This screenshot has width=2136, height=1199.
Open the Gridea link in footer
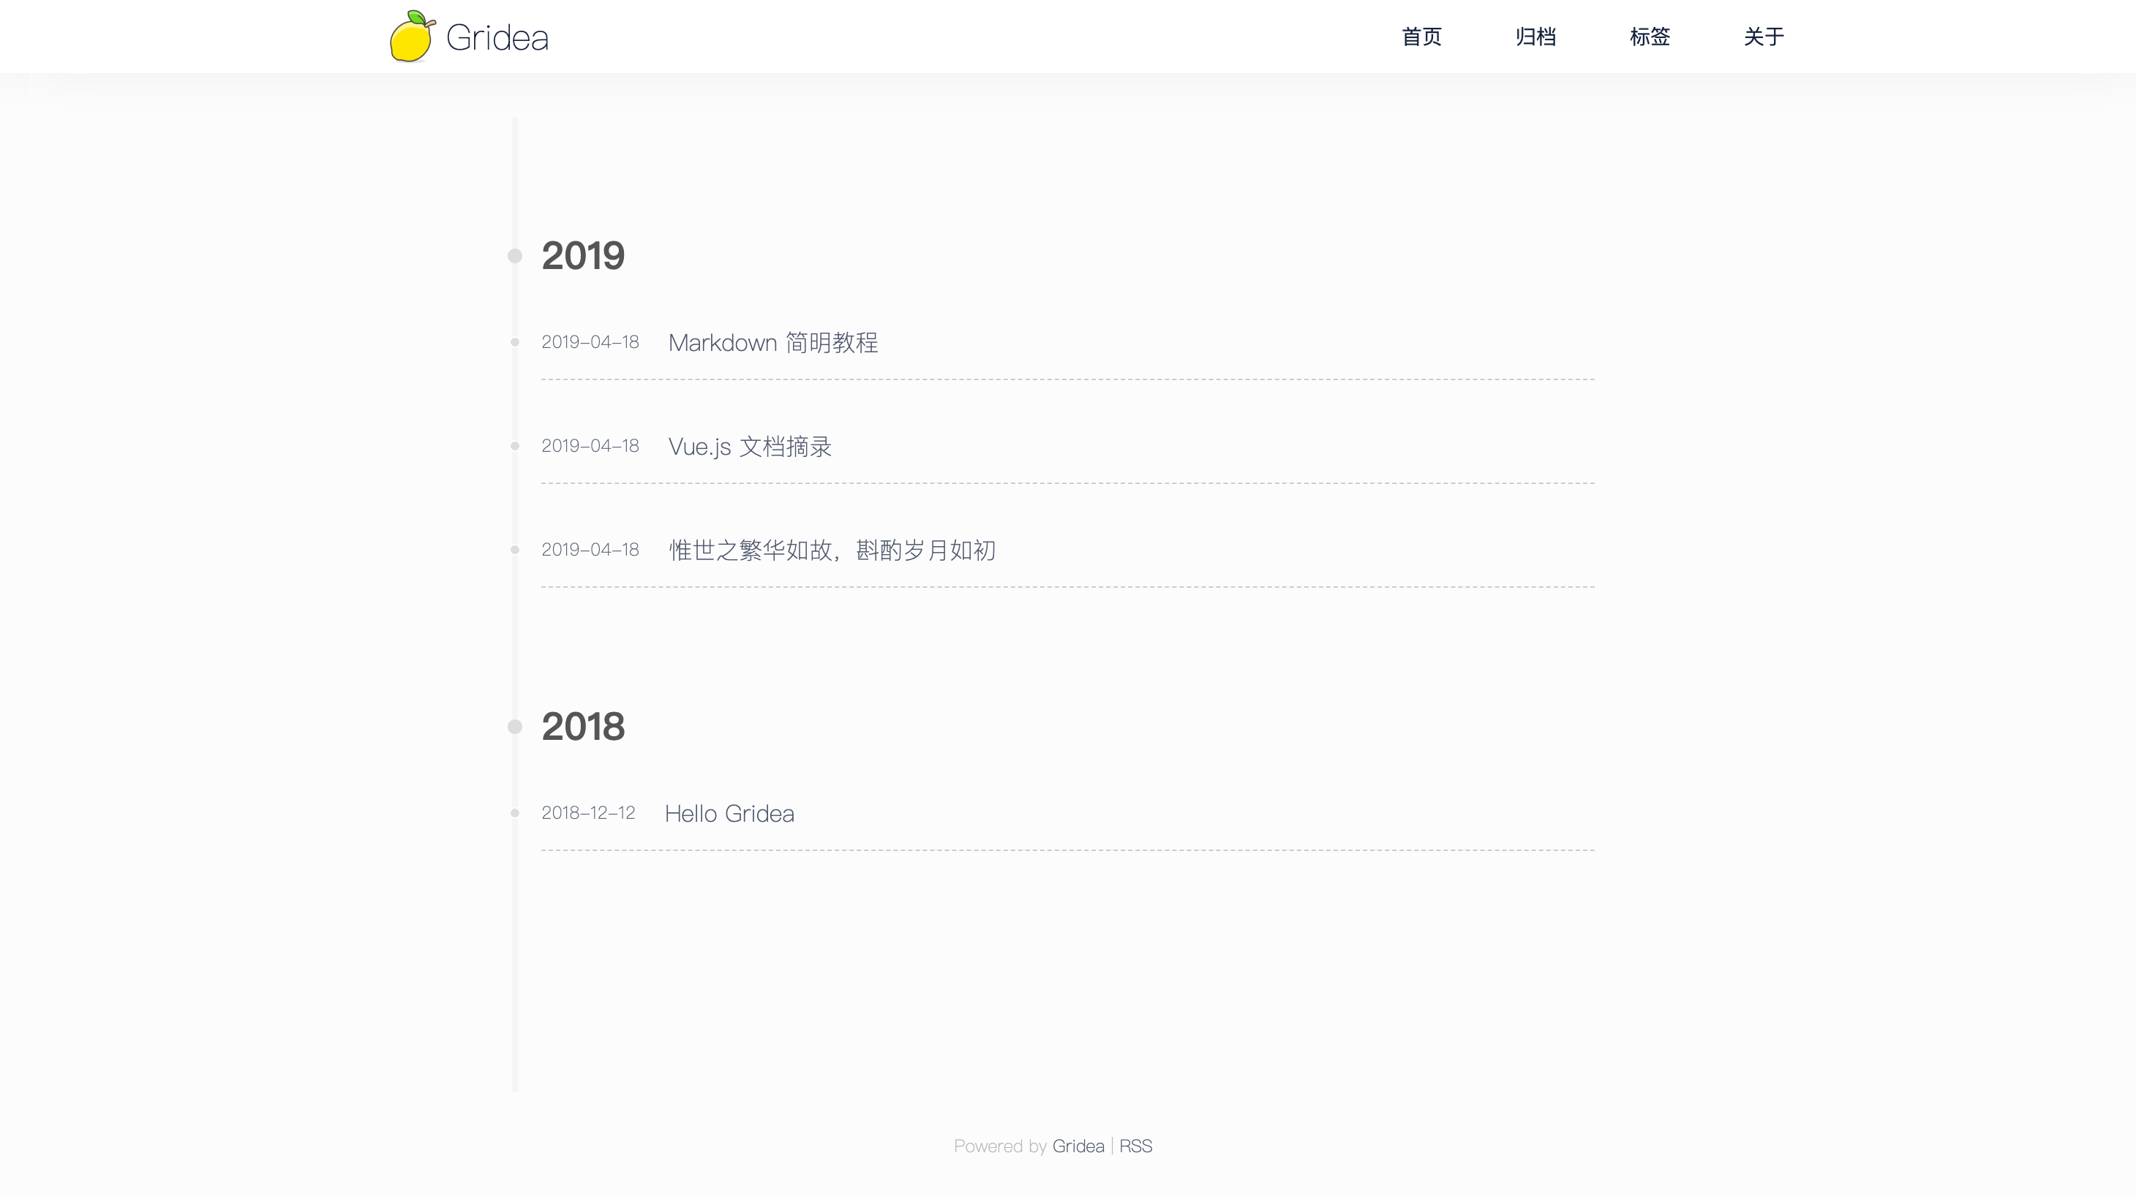pyautogui.click(x=1077, y=1146)
